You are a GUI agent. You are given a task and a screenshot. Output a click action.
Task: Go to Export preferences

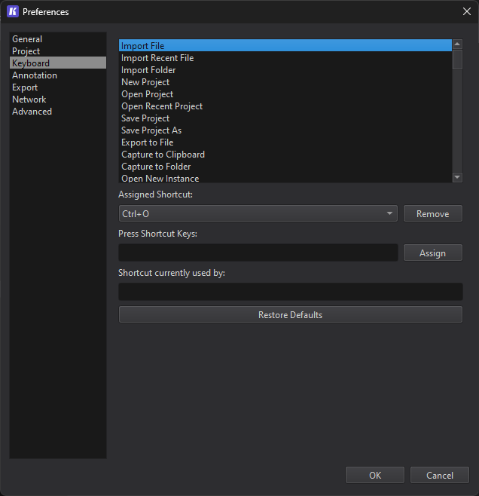(x=25, y=87)
